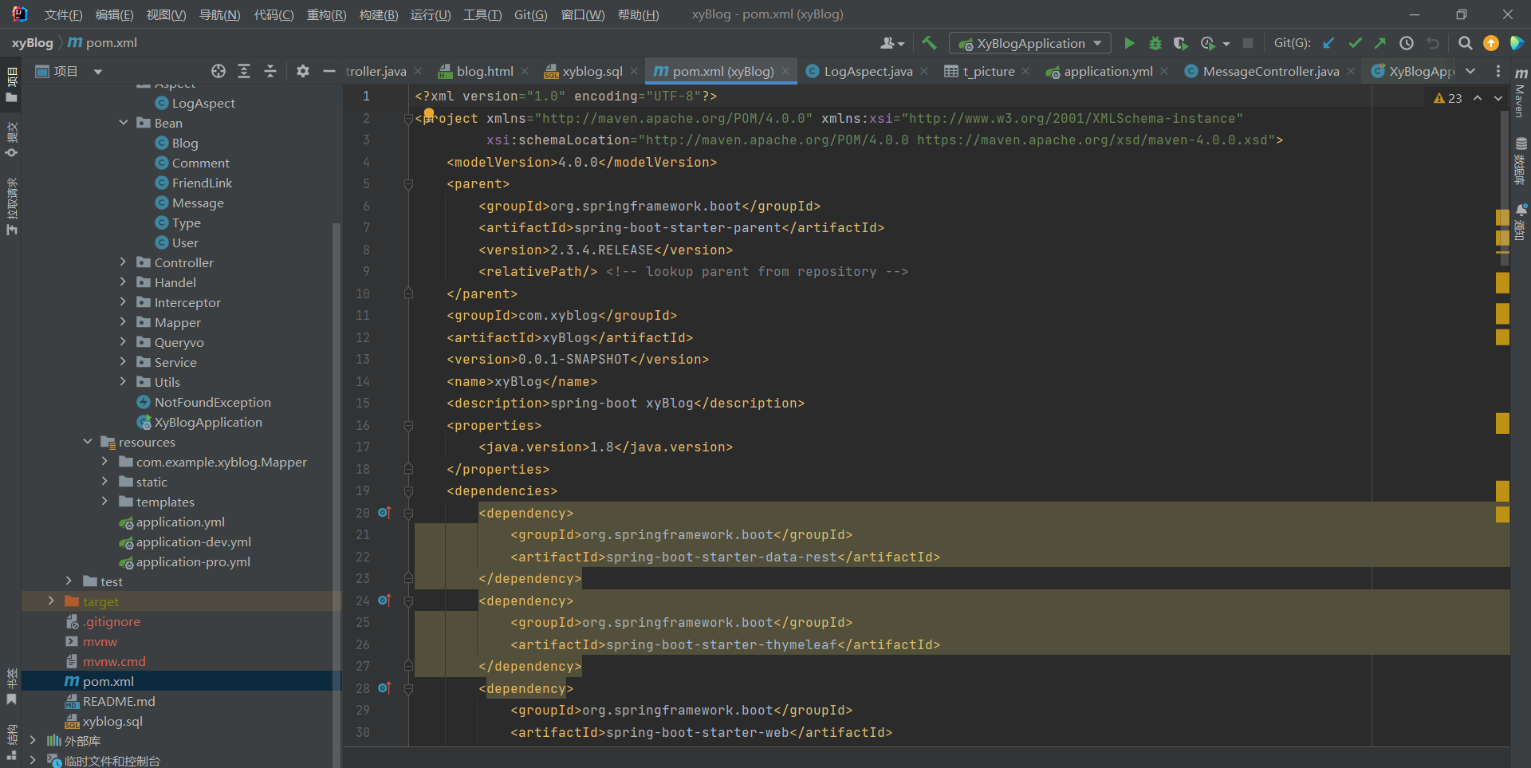This screenshot has width=1531, height=768.
Task: Click the 23 warnings inspection indicator
Action: click(x=1447, y=98)
